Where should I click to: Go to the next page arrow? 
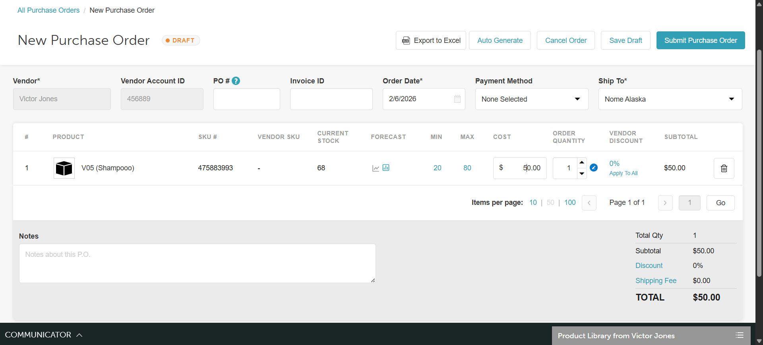665,203
